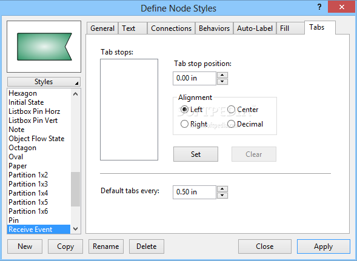357x261 pixels.
Task: Select Partition 1x5 style
Action: [39, 202]
